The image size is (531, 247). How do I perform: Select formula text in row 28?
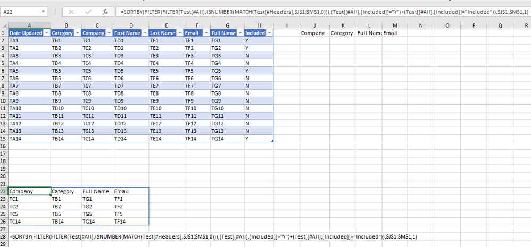click(x=213, y=236)
